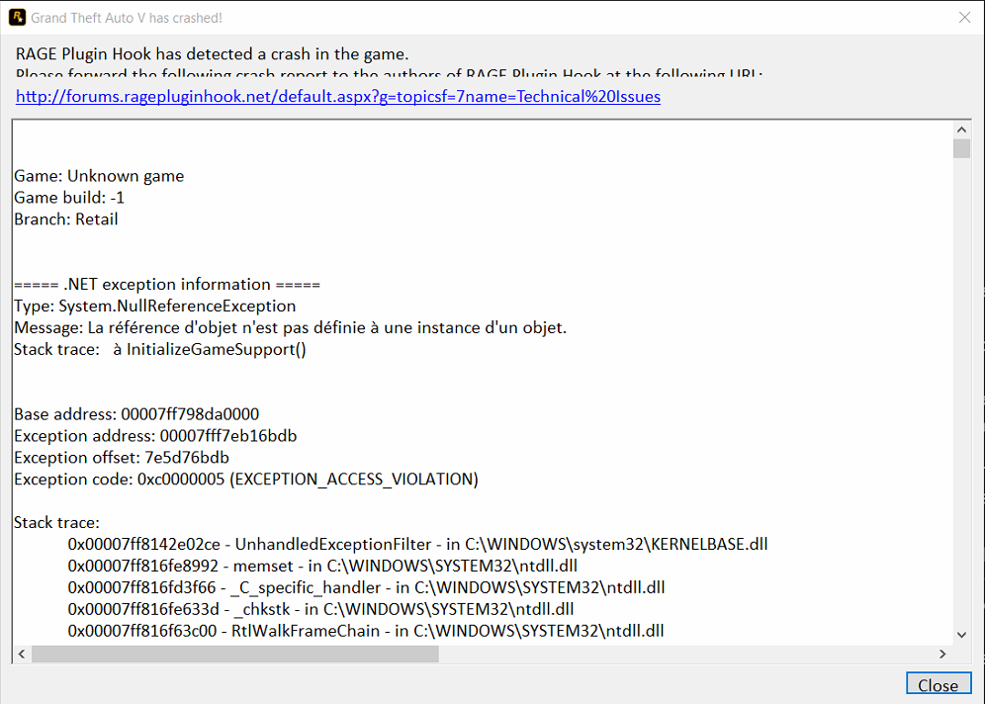Click the 'InitializeGameSupport()' stack trace line
The image size is (985, 704).
pyautogui.click(x=160, y=349)
